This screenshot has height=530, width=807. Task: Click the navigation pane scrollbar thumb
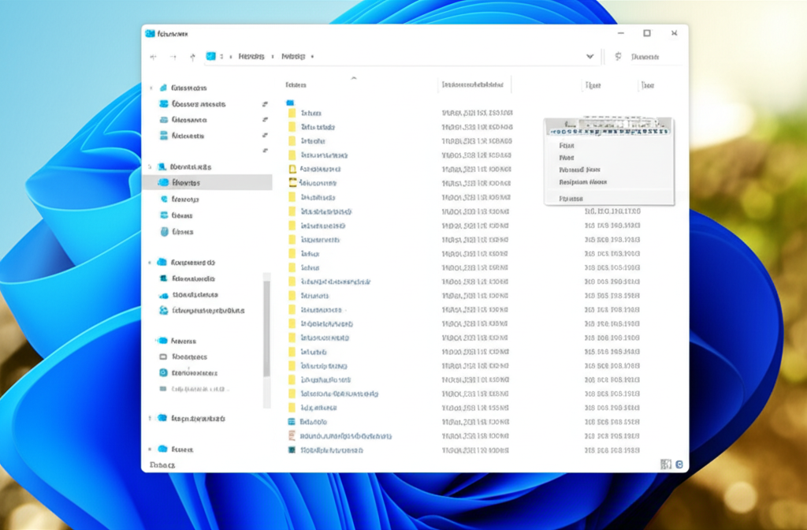tap(266, 327)
